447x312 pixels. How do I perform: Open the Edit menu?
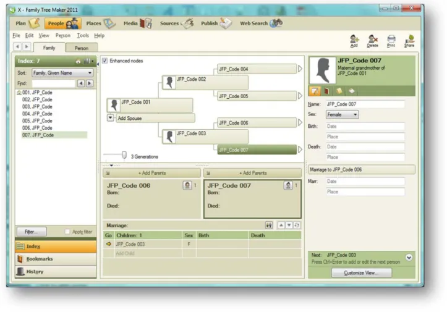[29, 36]
